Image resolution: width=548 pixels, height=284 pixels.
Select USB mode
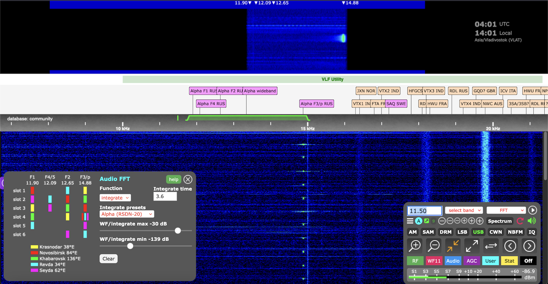(x=478, y=232)
